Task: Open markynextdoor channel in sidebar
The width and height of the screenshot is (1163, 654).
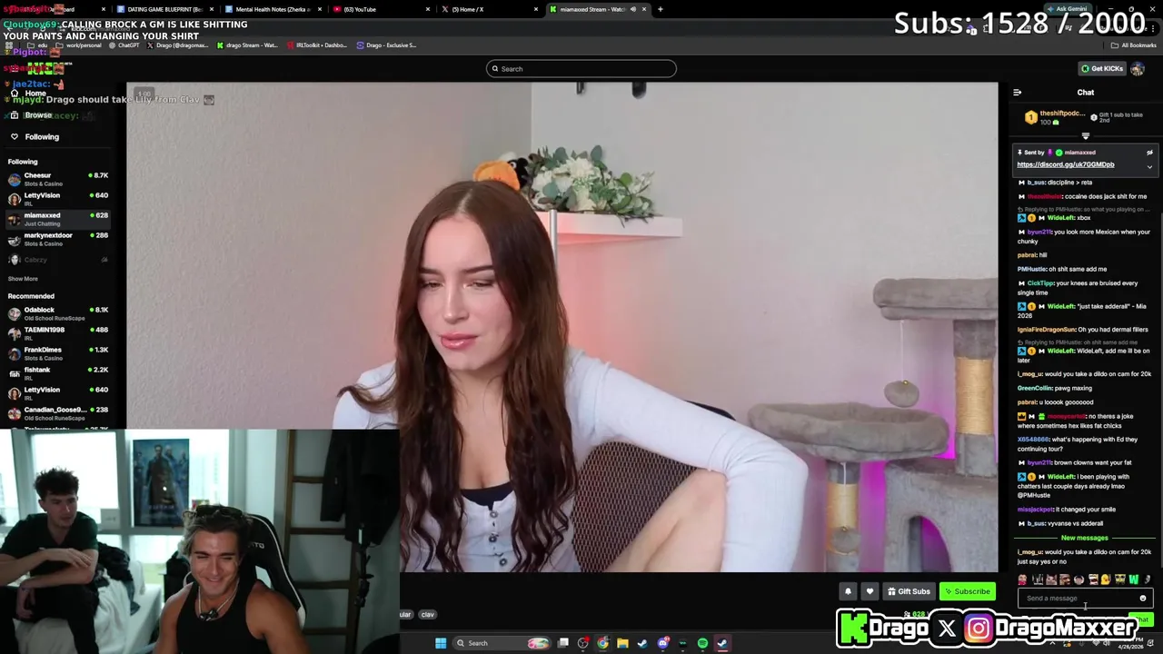Action: coord(58,239)
